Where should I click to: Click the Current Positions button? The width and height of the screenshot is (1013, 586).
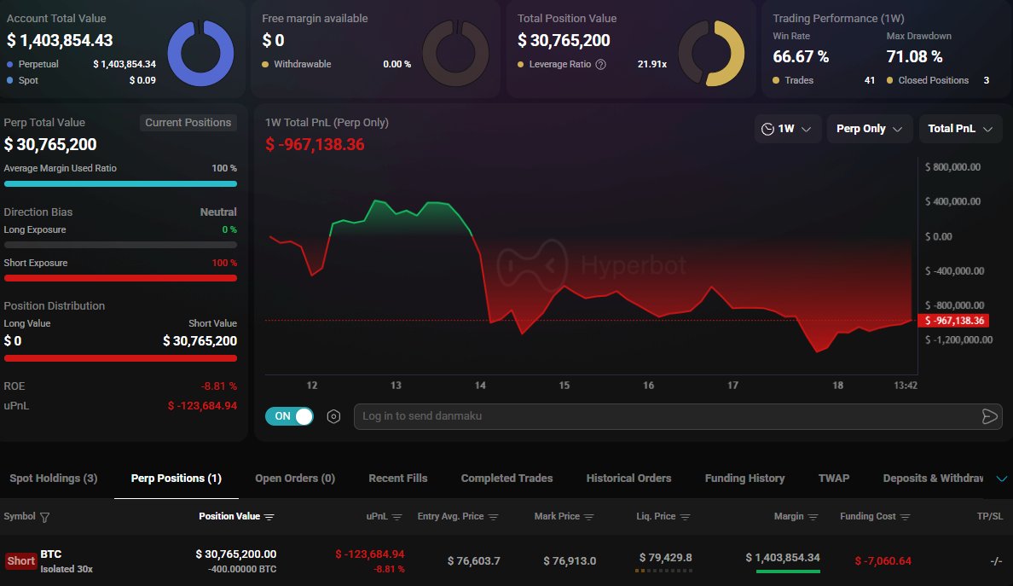click(188, 122)
